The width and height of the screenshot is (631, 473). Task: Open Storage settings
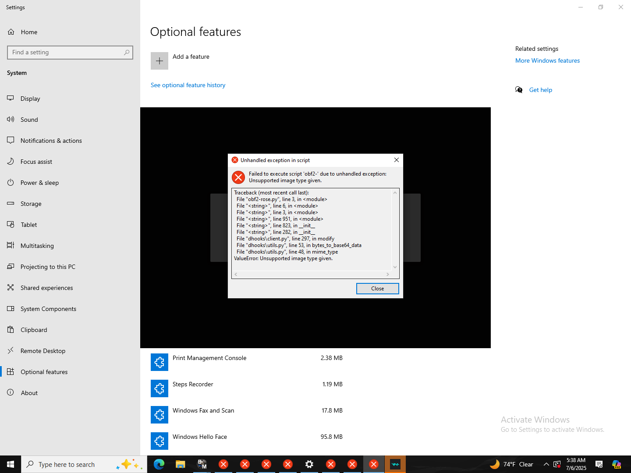point(70,204)
